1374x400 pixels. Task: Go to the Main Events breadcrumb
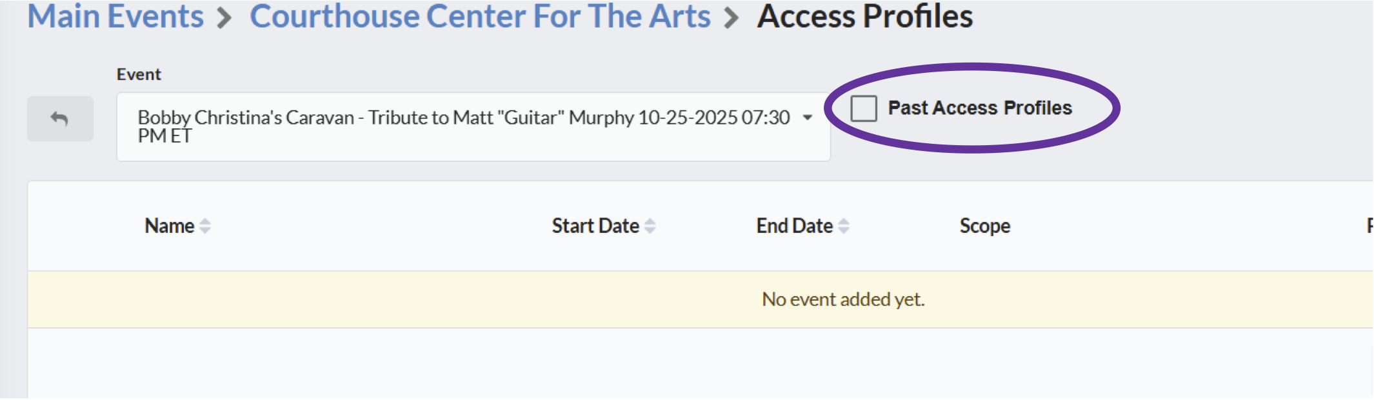point(115,16)
